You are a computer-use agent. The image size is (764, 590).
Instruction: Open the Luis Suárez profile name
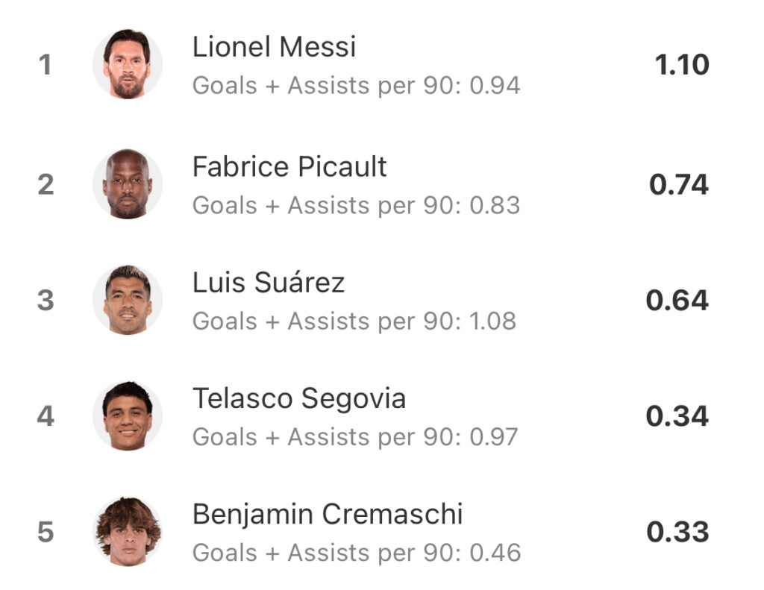click(269, 283)
